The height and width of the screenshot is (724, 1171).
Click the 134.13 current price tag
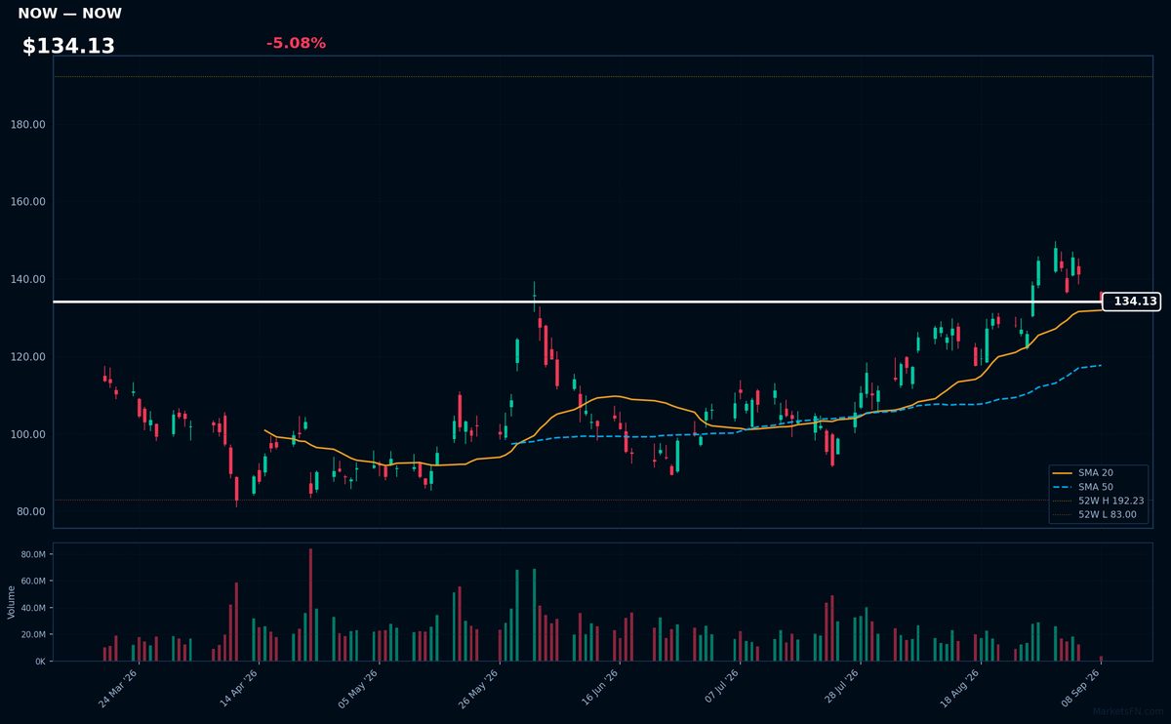1131,302
